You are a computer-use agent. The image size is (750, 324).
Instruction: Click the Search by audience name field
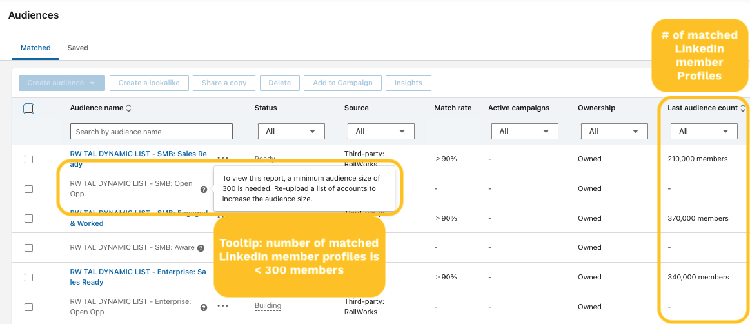(151, 132)
